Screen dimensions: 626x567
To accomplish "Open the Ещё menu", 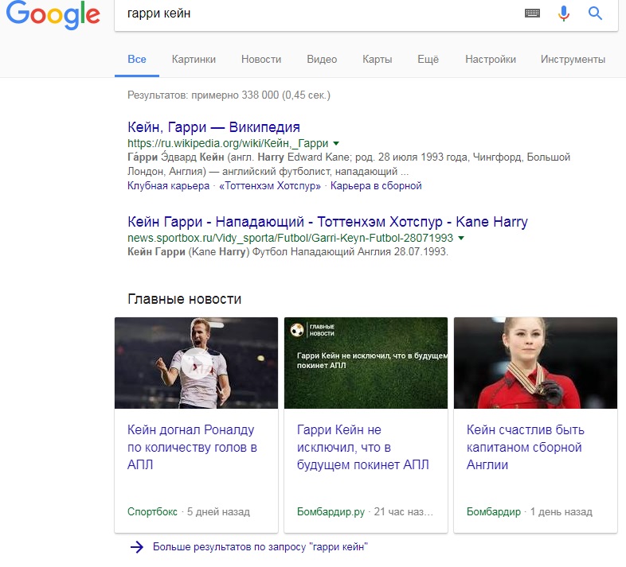I will click(x=428, y=60).
